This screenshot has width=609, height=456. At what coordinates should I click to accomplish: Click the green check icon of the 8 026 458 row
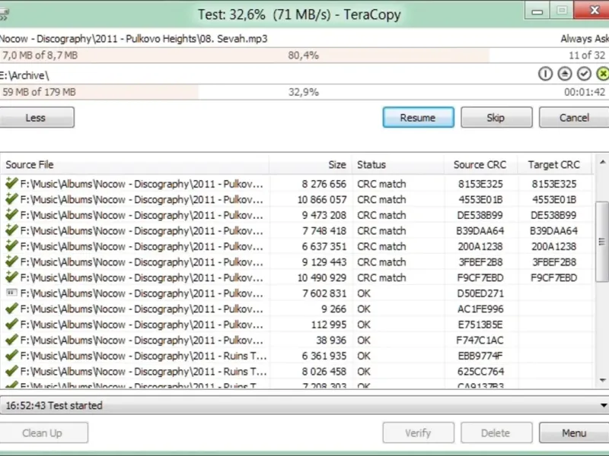click(x=11, y=371)
